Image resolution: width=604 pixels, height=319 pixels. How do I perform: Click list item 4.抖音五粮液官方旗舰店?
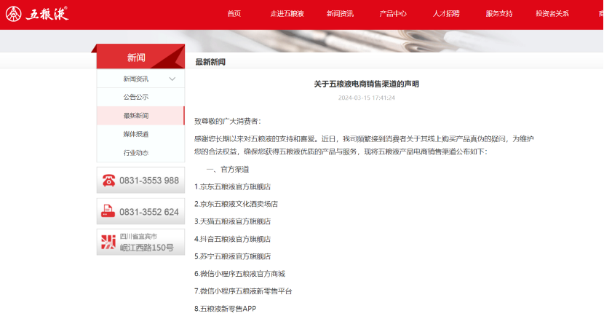pos(232,239)
